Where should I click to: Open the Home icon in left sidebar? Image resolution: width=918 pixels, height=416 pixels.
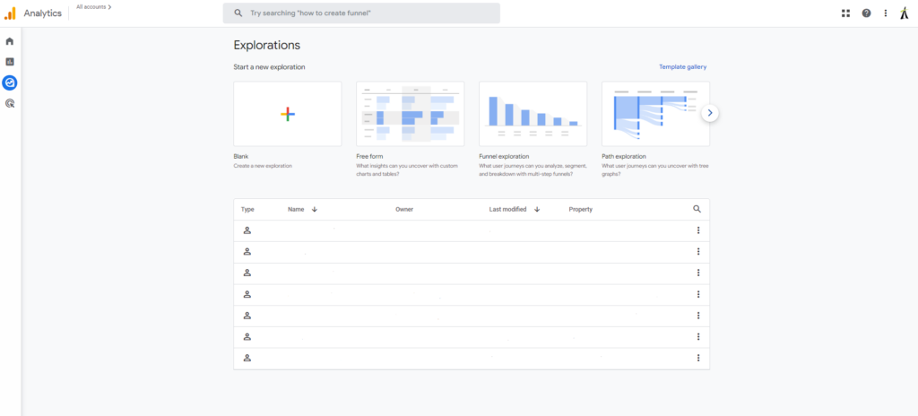pyautogui.click(x=10, y=41)
